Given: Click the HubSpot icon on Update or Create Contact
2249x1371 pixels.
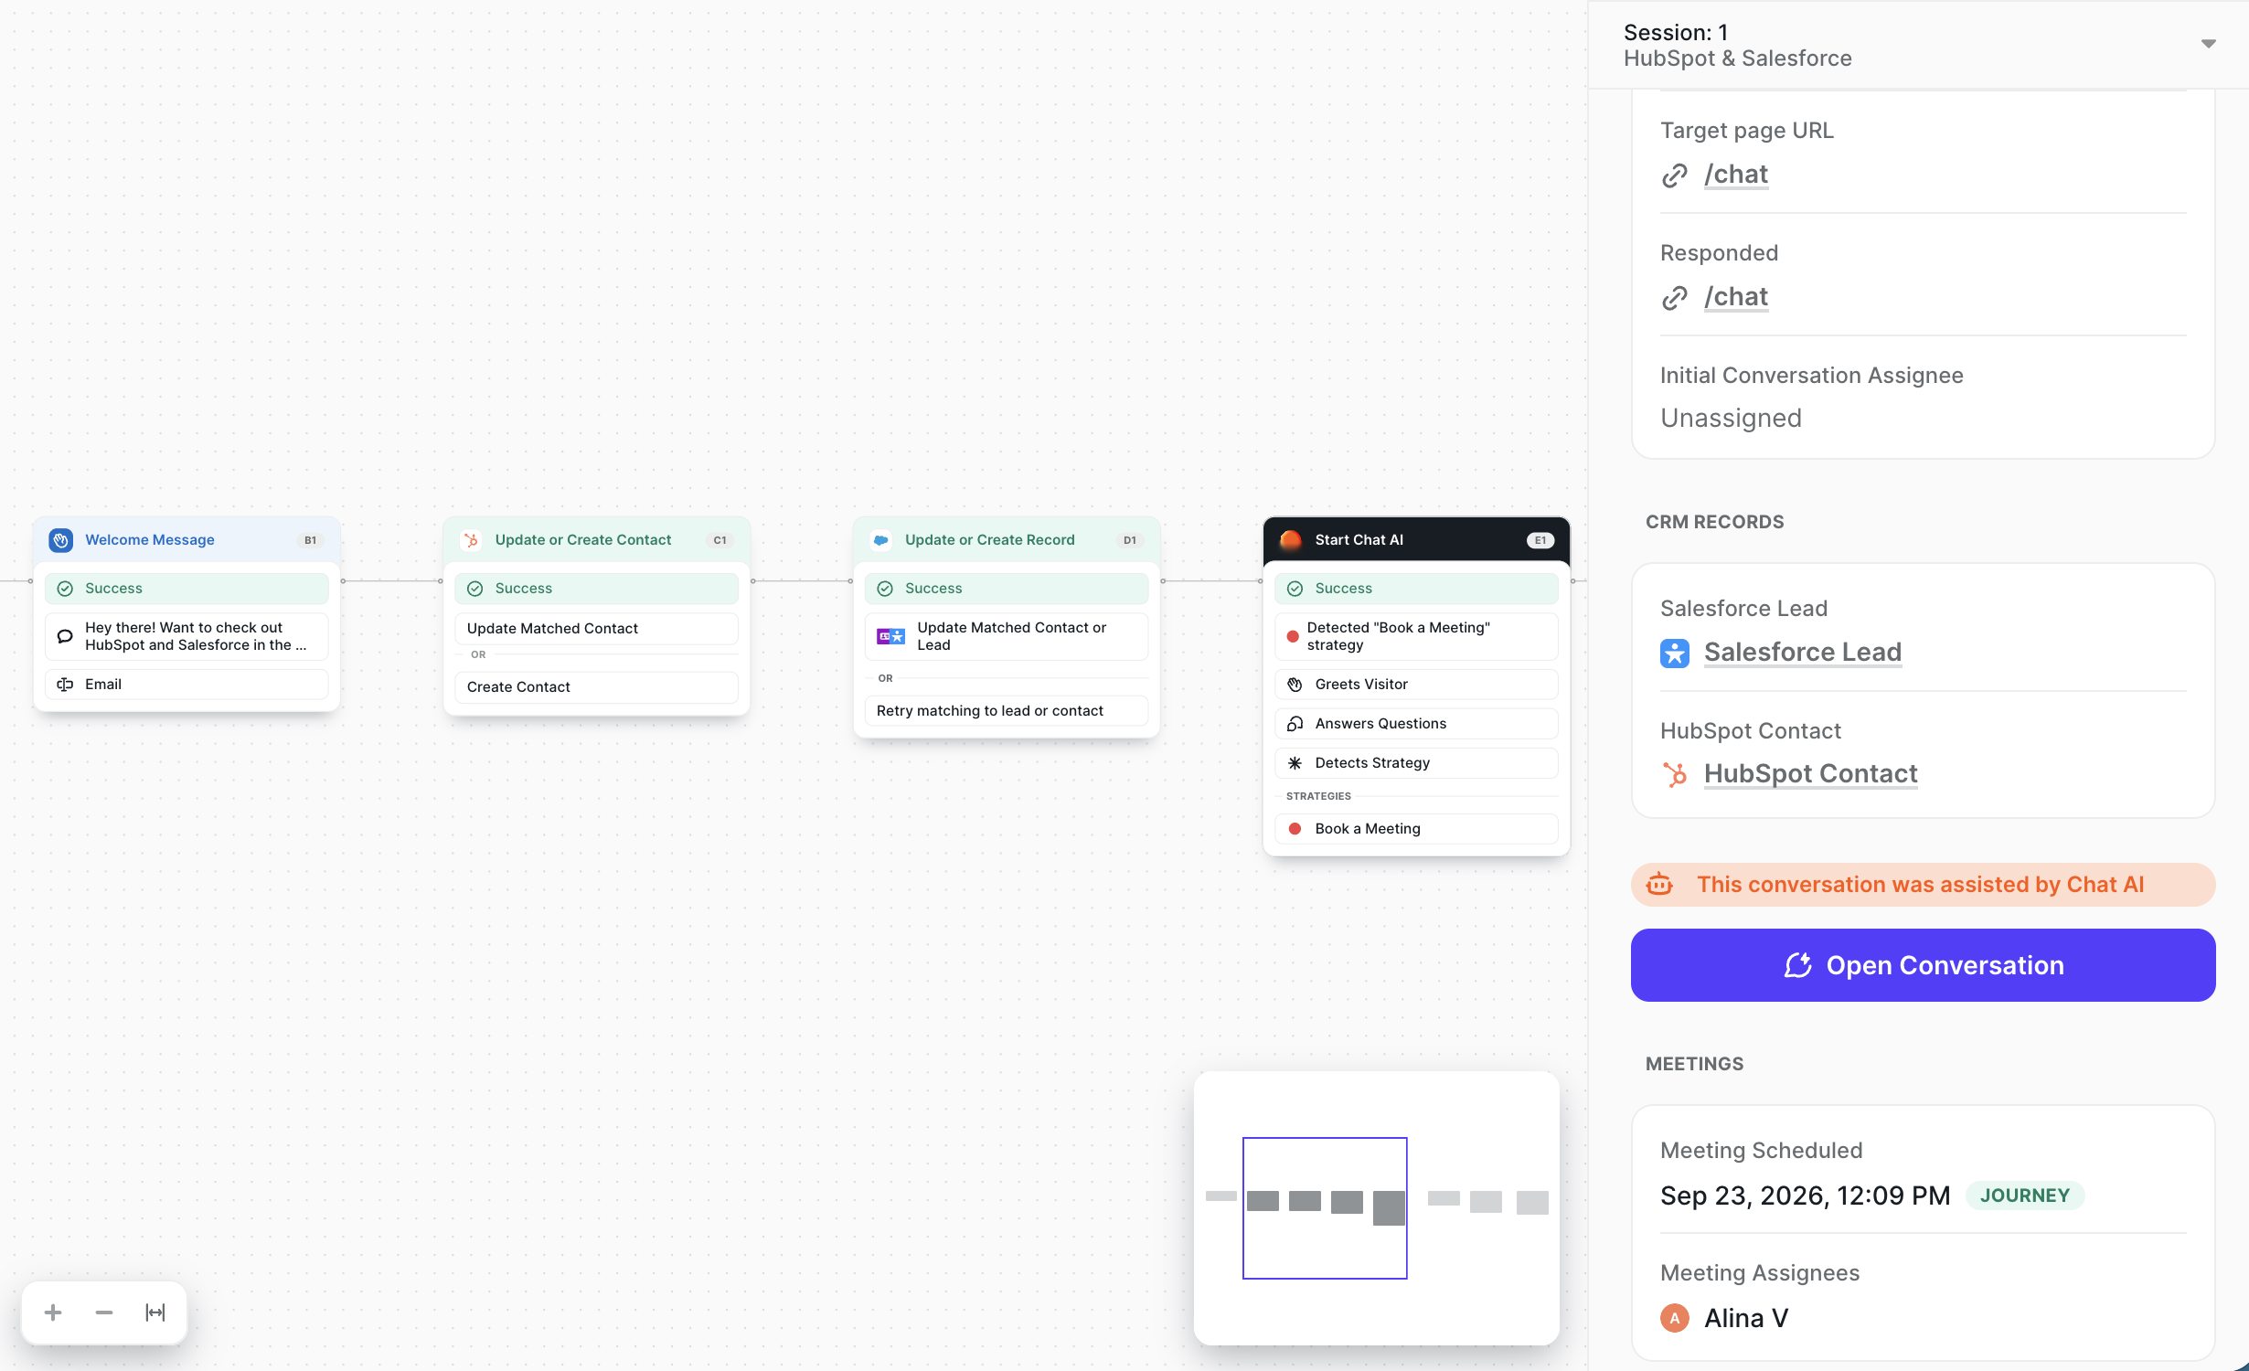Looking at the screenshot, I should point(471,540).
